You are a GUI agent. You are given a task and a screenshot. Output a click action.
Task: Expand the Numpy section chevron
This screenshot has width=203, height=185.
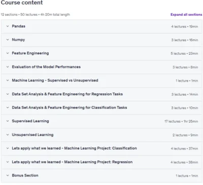coord(8,40)
